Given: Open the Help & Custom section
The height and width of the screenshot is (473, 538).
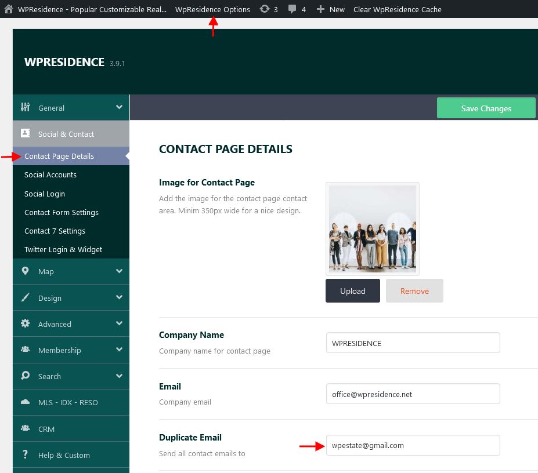Looking at the screenshot, I should click(71, 455).
